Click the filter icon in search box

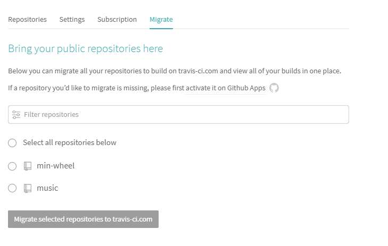(x=16, y=114)
